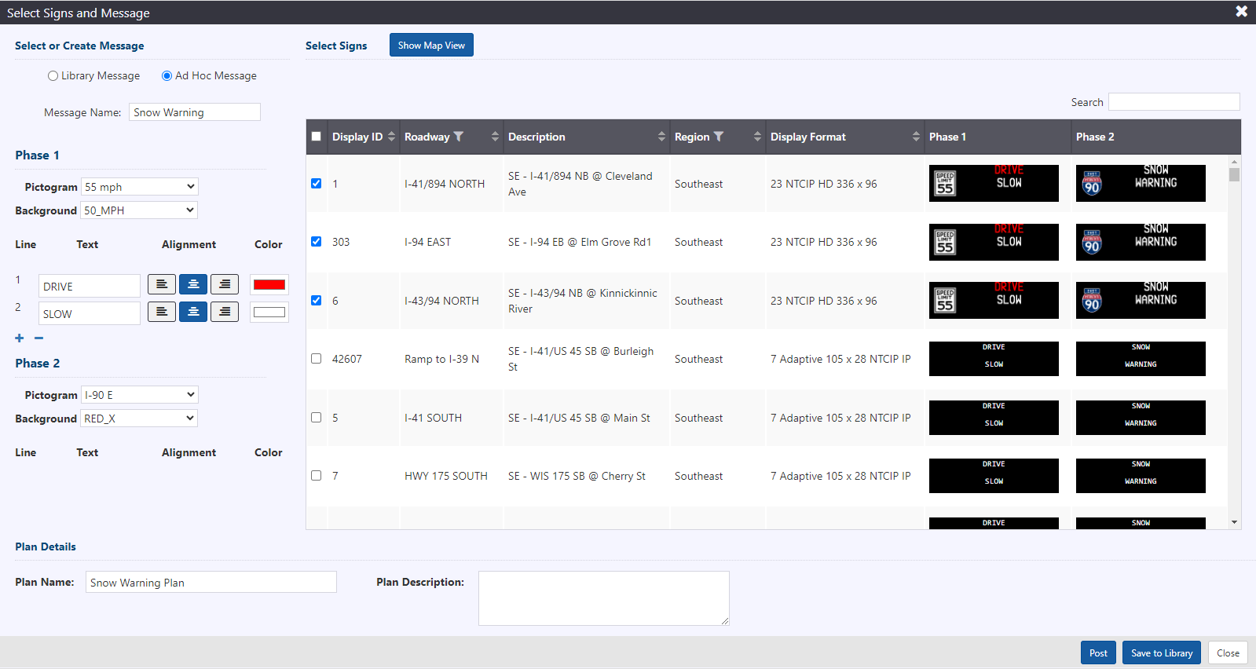
Task: Click Save to Library button
Action: point(1162,653)
